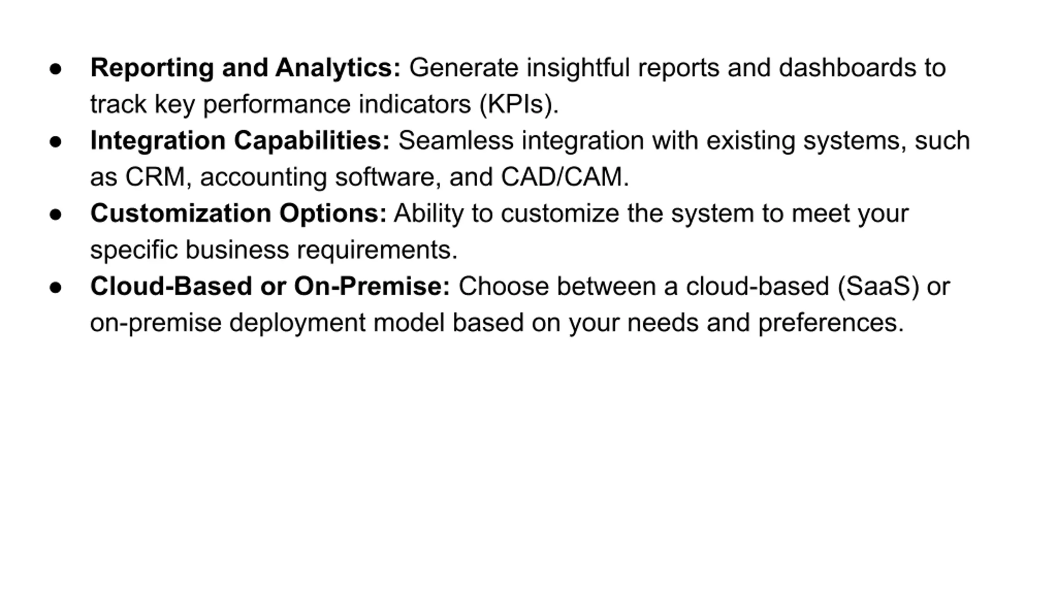Click the text CAD/CAM

[x=562, y=177]
